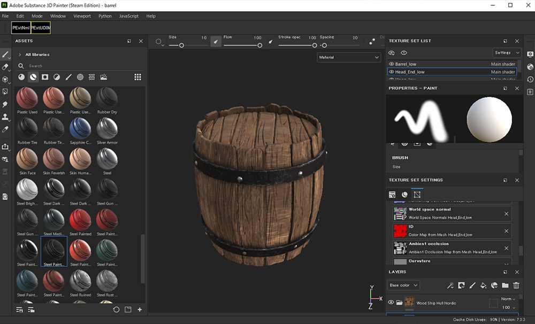The width and height of the screenshot is (535, 324).
Task: Adjust the brush Flow slider
Action: [x=259, y=45]
